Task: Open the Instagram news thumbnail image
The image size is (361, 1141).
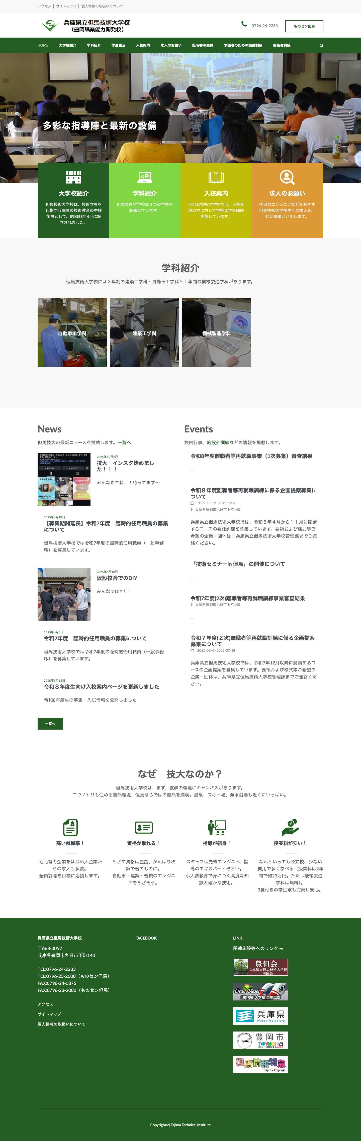Action: [64, 479]
